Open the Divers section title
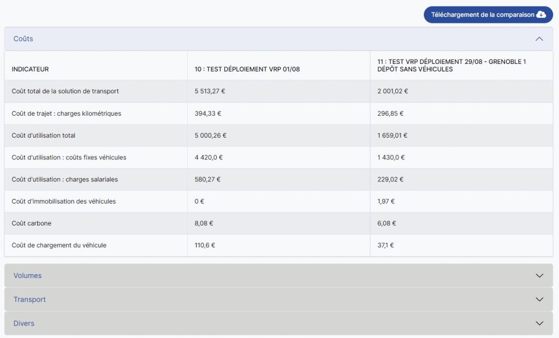Screen dimensions: 559x338 pyautogui.click(x=24, y=323)
